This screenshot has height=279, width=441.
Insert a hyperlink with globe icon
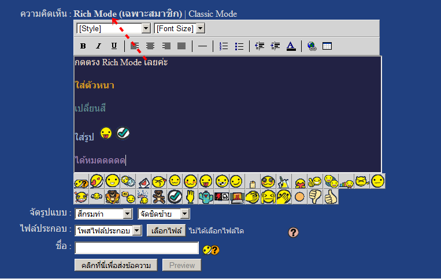(312, 46)
